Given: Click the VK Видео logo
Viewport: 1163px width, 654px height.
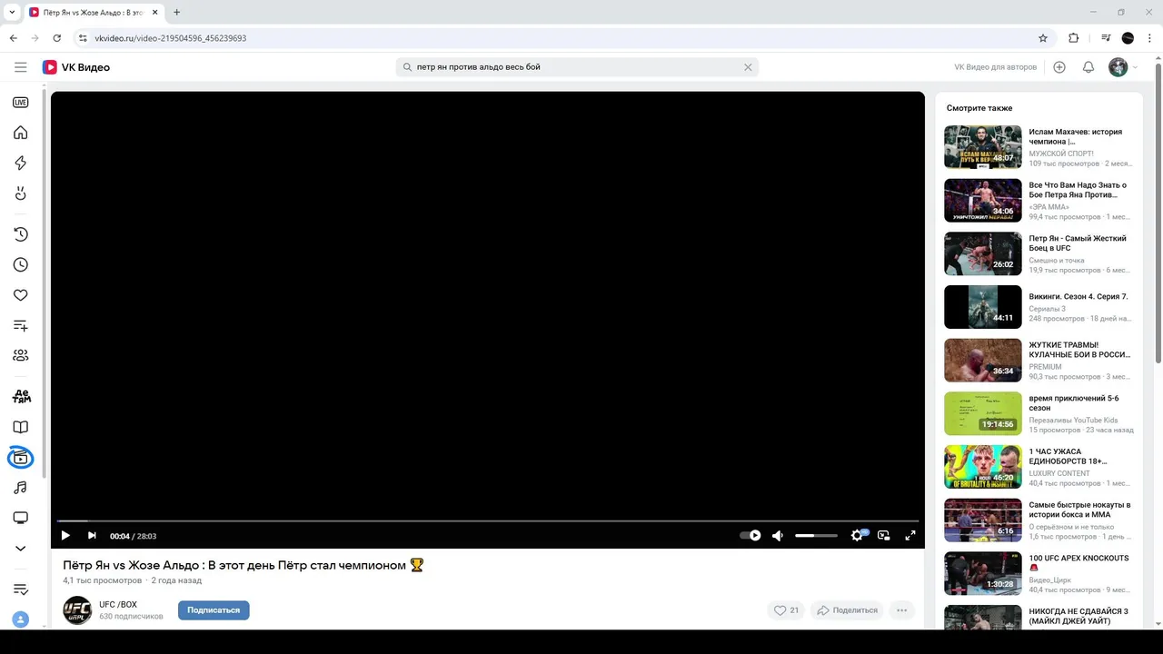Looking at the screenshot, I should 76,67.
